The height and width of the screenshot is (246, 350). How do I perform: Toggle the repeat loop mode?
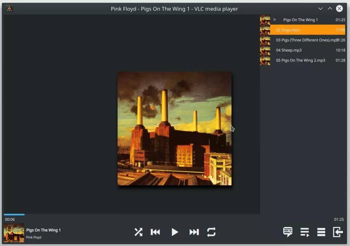click(211, 232)
